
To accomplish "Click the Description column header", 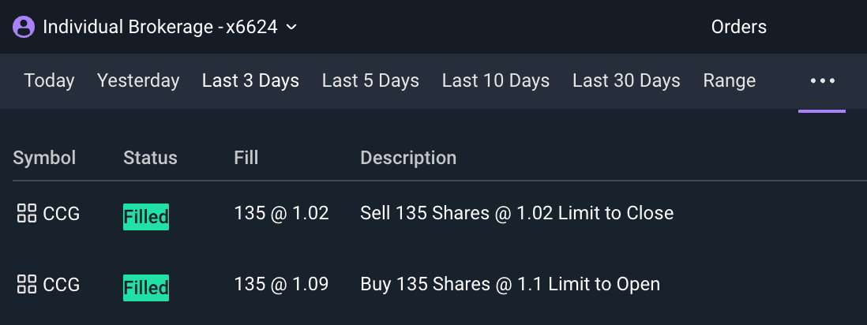I will pyautogui.click(x=408, y=158).
